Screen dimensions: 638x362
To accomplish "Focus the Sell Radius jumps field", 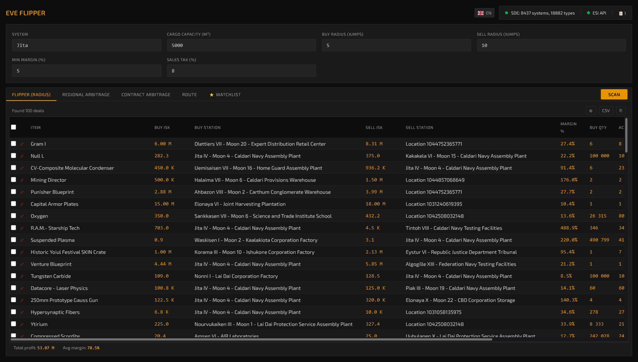I will (551, 45).
